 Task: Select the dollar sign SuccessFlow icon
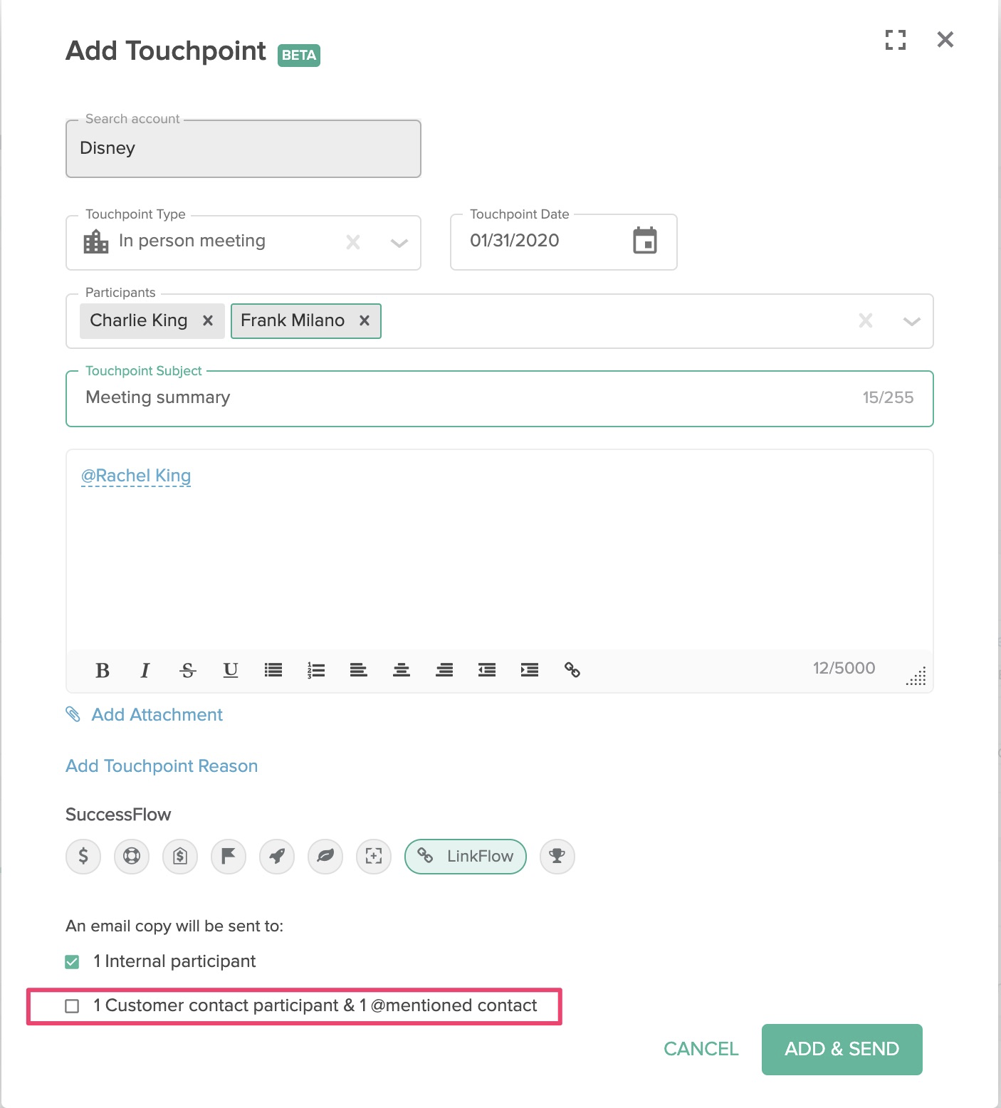click(x=83, y=856)
